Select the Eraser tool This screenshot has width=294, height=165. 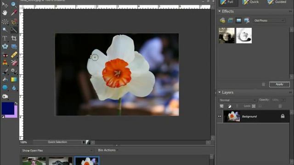14,63
